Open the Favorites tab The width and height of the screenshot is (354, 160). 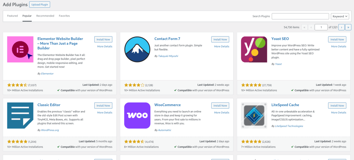64,16
